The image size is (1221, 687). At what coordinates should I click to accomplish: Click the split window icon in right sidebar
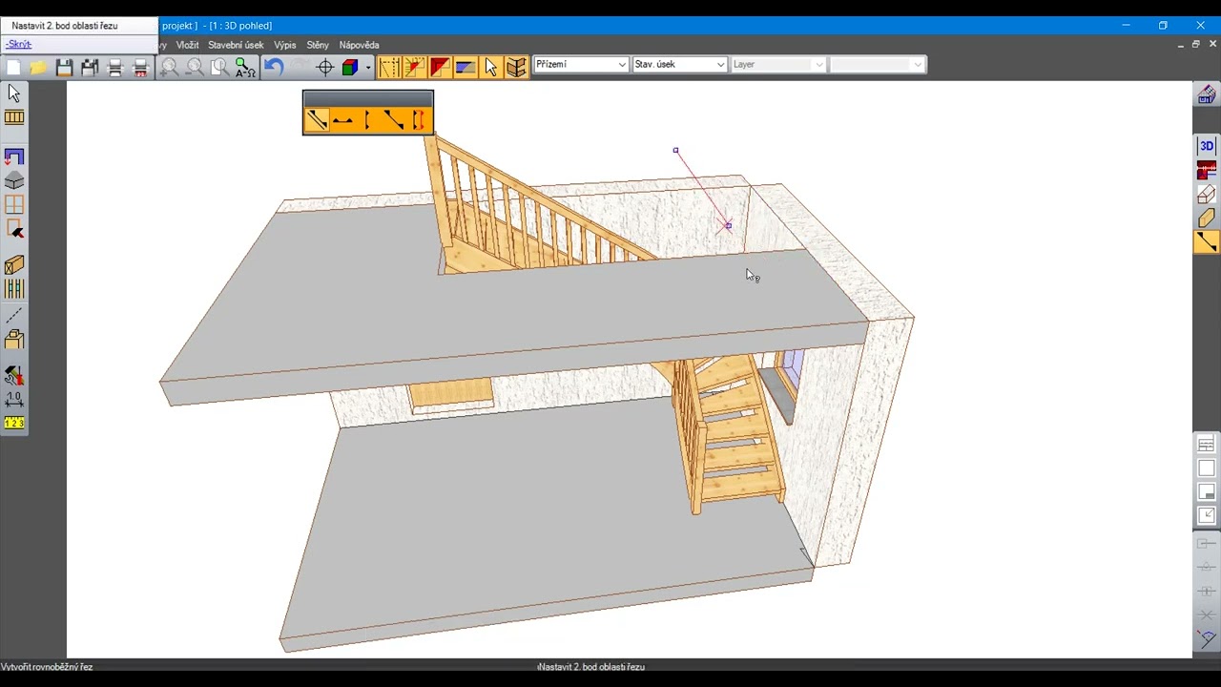(x=1207, y=492)
